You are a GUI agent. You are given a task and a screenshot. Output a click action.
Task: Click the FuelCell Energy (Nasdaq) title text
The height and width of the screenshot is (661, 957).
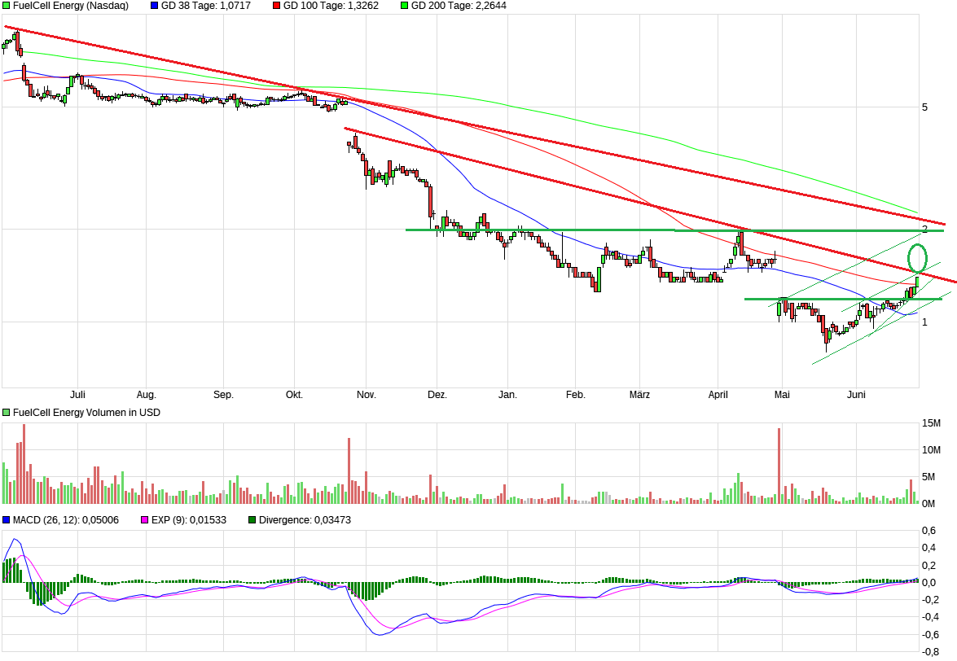[x=69, y=7]
